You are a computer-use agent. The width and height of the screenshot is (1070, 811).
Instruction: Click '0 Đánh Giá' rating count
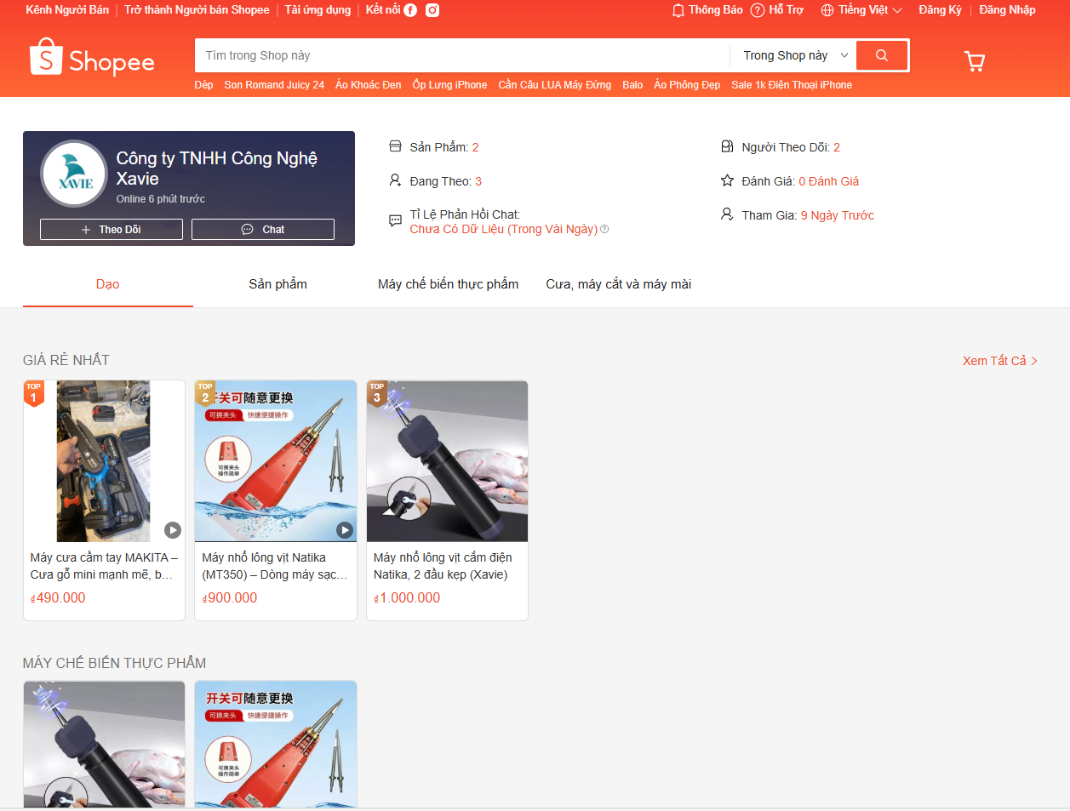pyautogui.click(x=828, y=181)
